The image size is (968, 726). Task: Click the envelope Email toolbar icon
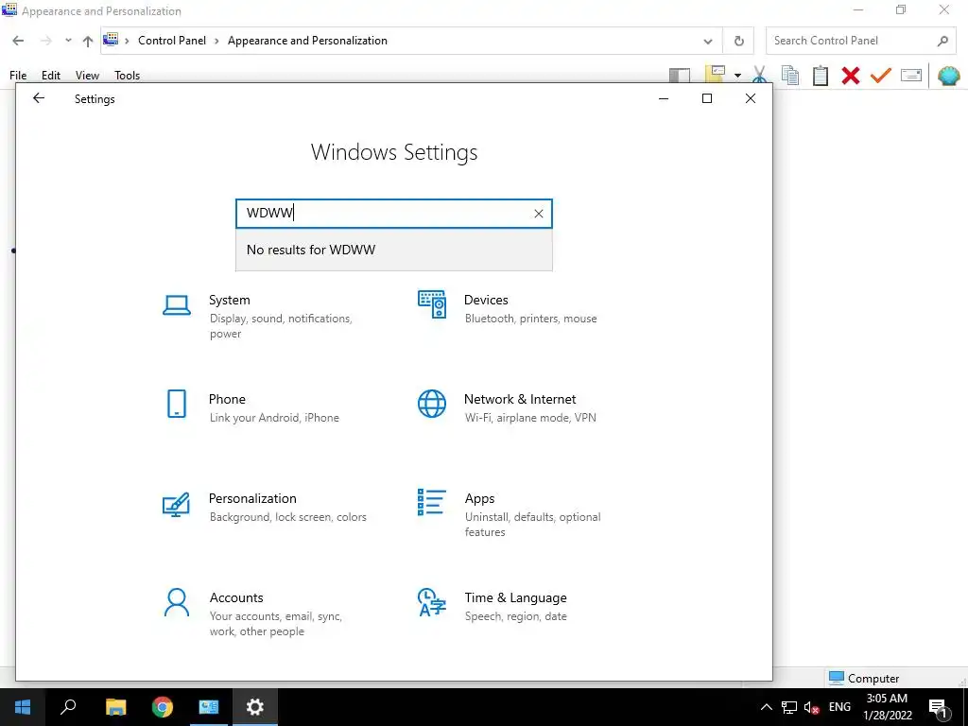click(911, 76)
